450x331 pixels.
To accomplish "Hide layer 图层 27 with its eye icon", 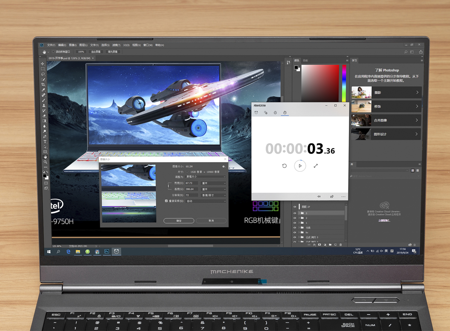I will click(x=295, y=207).
